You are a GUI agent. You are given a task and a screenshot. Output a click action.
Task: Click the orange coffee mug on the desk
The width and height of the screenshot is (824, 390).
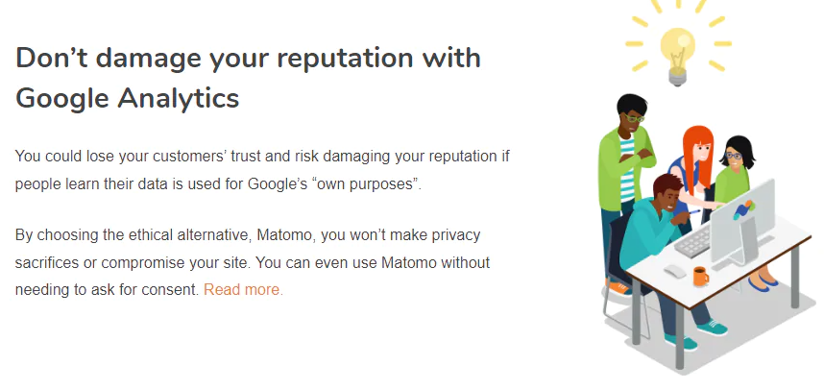click(x=700, y=276)
